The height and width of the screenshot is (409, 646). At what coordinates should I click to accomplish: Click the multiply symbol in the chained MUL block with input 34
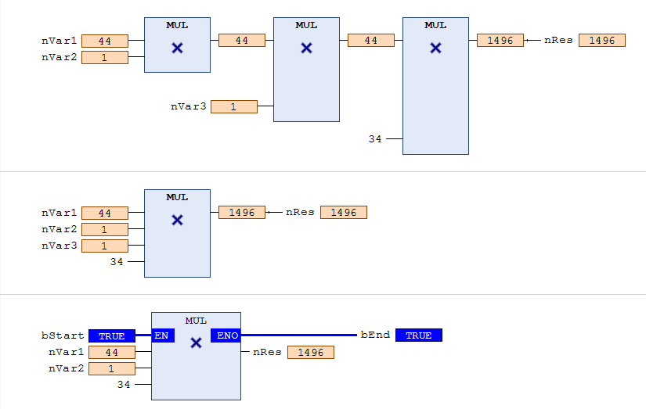pos(435,48)
